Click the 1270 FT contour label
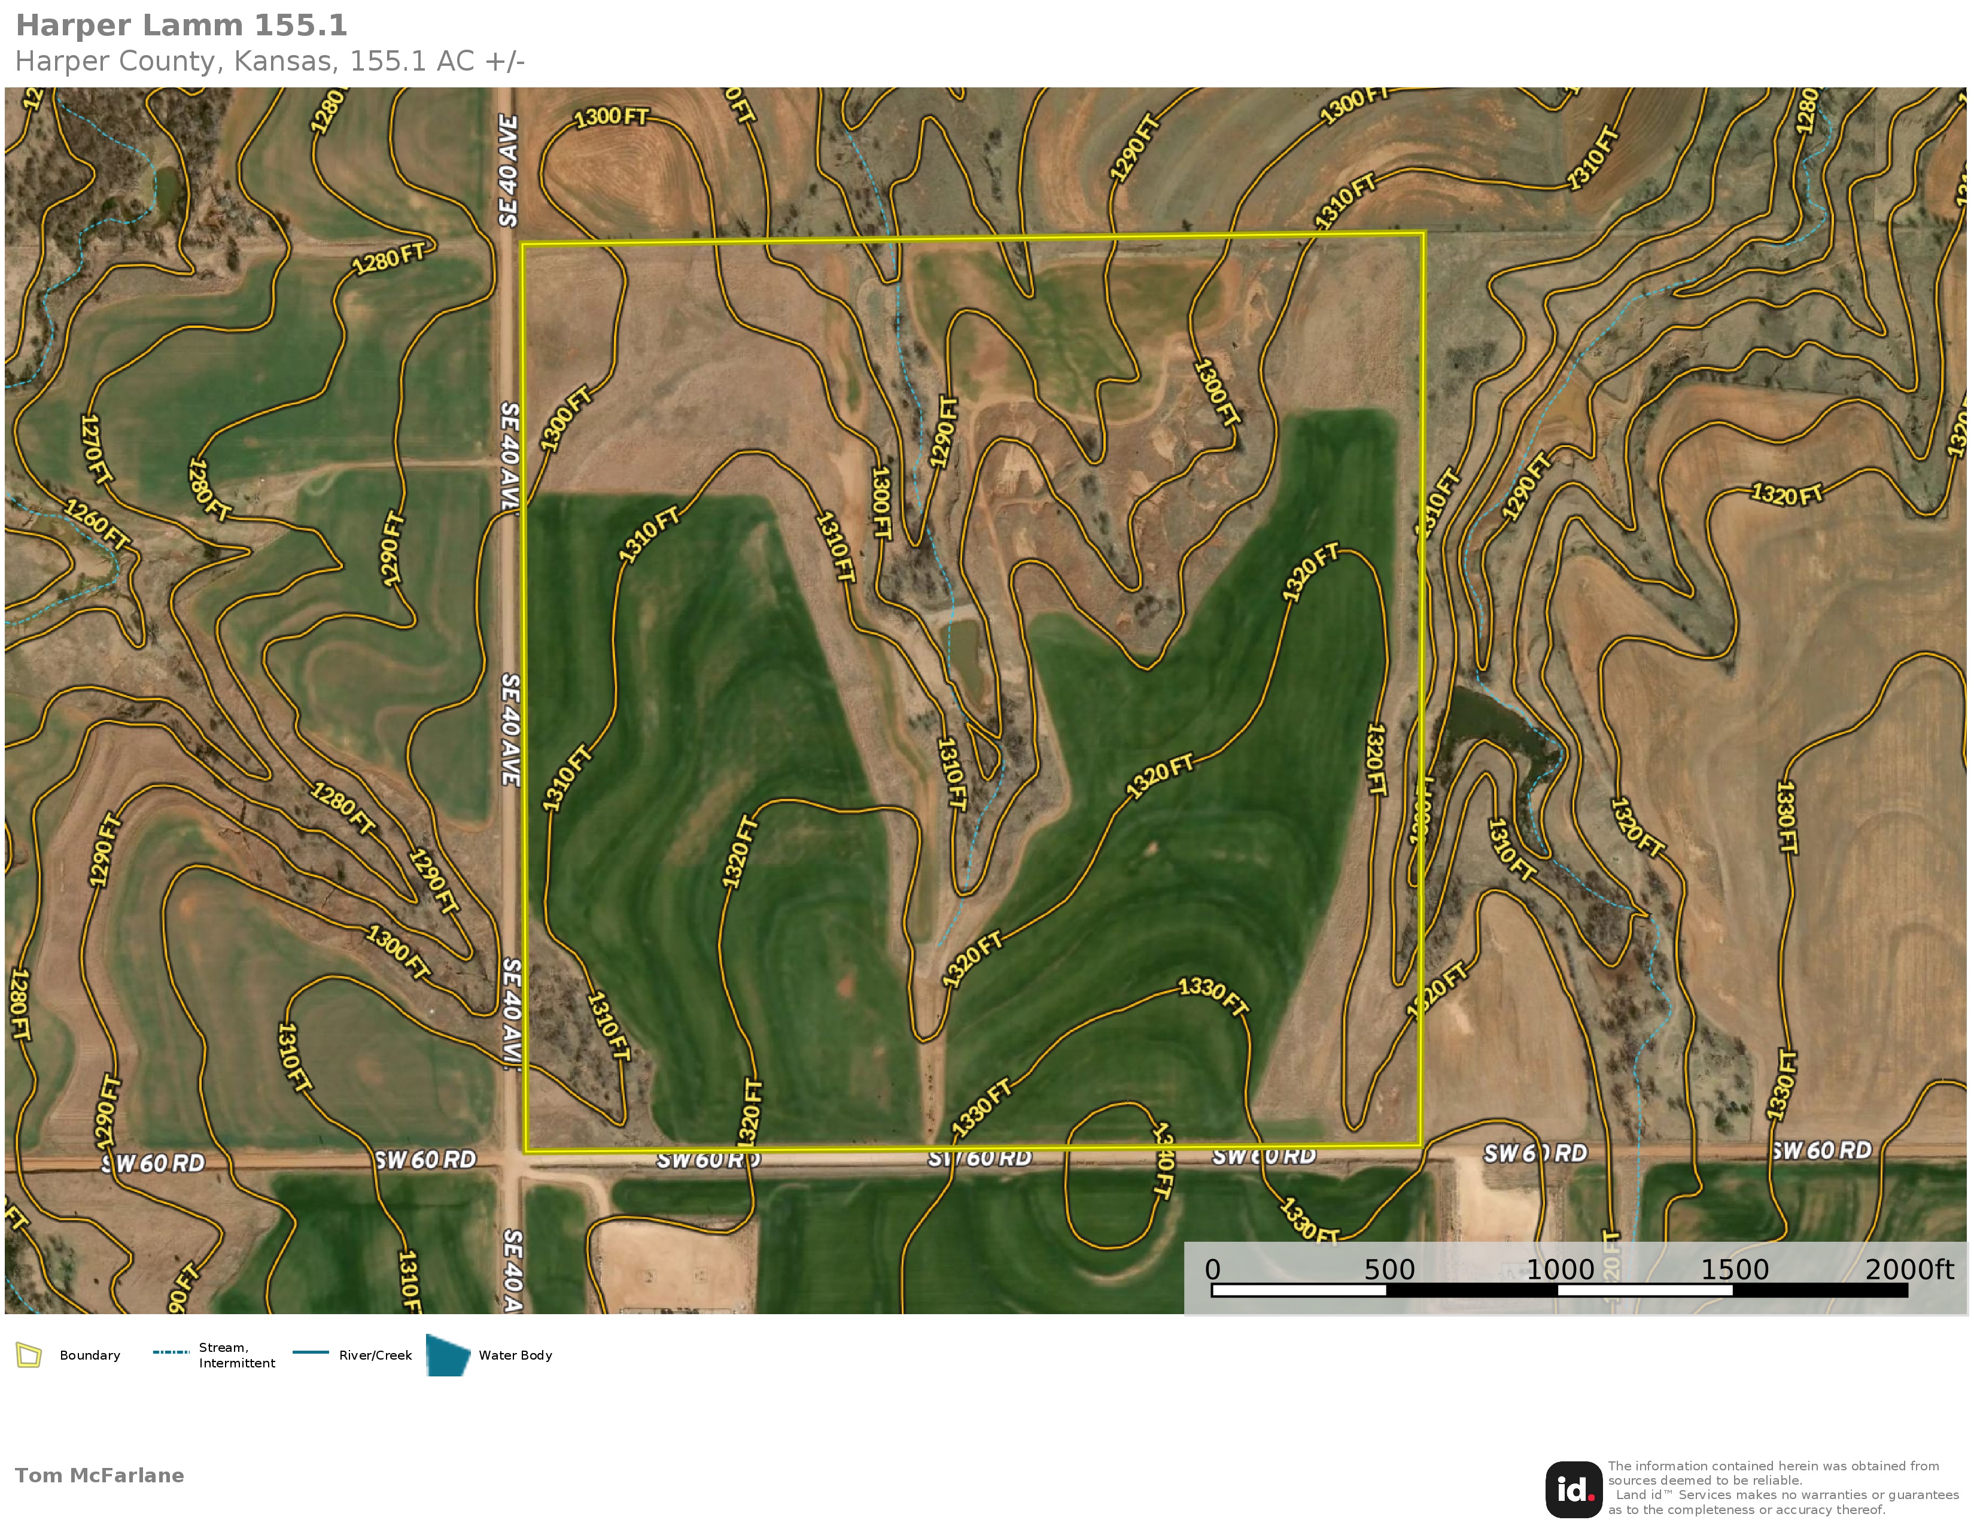This screenshot has width=1974, height=1526. click(96, 449)
